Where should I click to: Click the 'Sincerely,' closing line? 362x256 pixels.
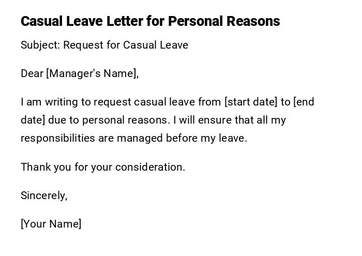(44, 195)
